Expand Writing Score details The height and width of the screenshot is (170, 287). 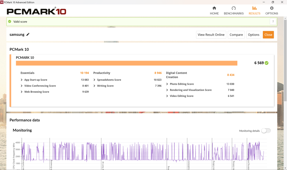pos(94,86)
